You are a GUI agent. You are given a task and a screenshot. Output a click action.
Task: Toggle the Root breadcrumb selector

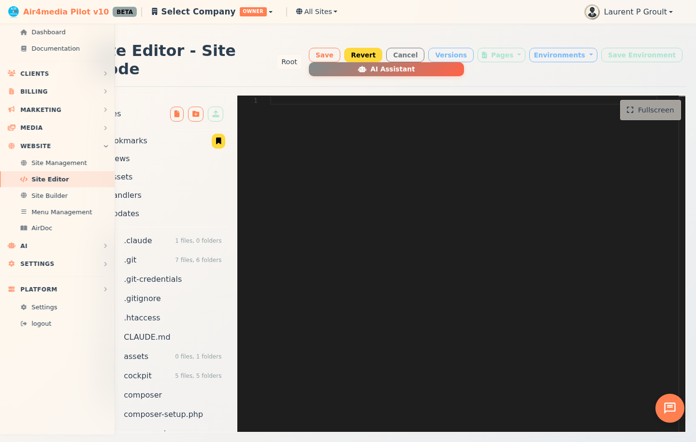[289, 62]
